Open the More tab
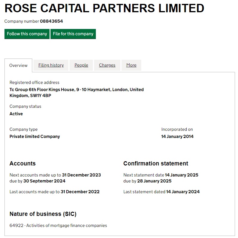This screenshot has width=238, height=238. point(131,65)
